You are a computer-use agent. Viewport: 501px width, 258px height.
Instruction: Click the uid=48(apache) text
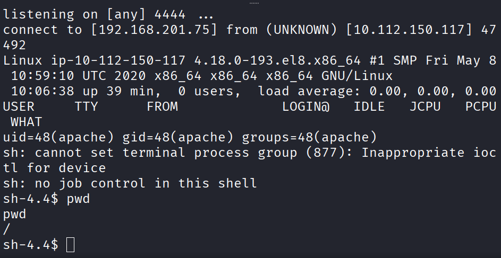click(58, 137)
